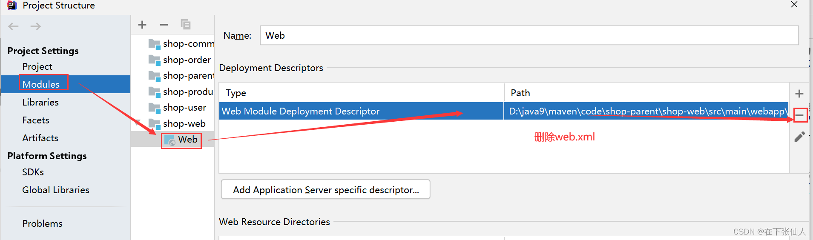Image resolution: width=813 pixels, height=240 pixels.
Task: Collapse the shop-web module tree node
Action: 138,123
